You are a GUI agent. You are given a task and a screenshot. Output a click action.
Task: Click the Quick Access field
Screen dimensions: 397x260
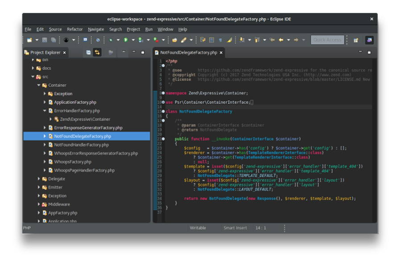tap(327, 40)
